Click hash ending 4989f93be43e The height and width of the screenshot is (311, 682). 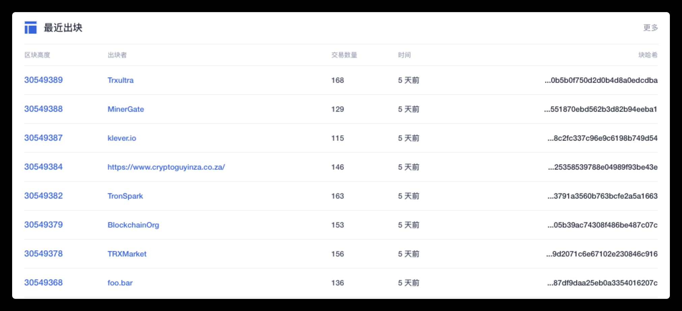click(603, 167)
